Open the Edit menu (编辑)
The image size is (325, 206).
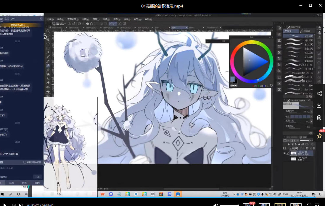(x=60, y=20)
